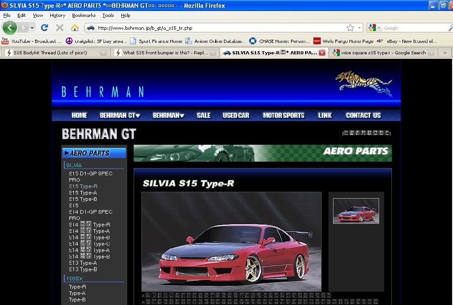Screen dimensions: 453x305
Task: Open the History menu
Action: tap(57, 16)
